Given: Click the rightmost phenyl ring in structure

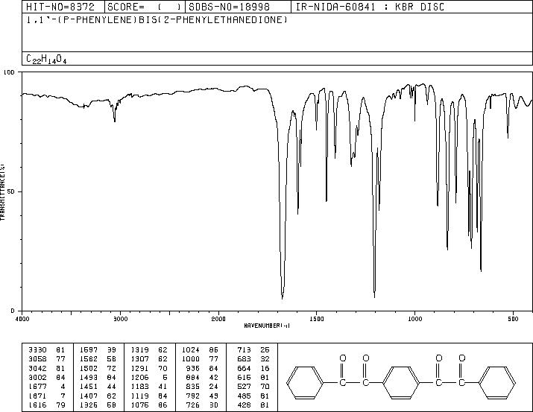Looking at the screenshot, I should [497, 382].
